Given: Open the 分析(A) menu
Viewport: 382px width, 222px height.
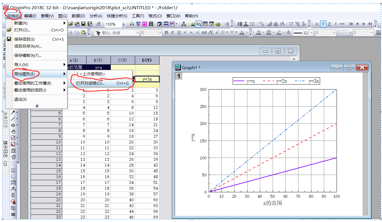Looking at the screenshot, I should coord(96,16).
